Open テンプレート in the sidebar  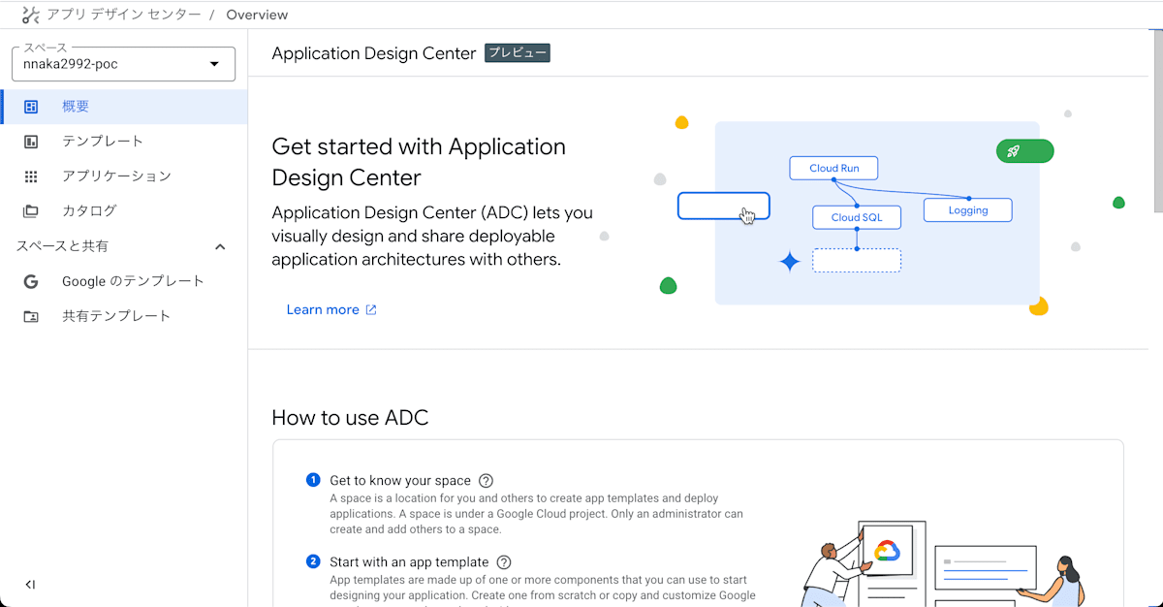124,142
